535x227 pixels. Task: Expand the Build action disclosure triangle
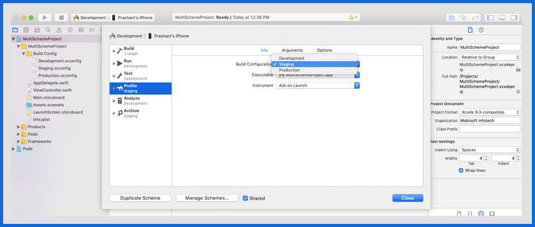[114, 51]
